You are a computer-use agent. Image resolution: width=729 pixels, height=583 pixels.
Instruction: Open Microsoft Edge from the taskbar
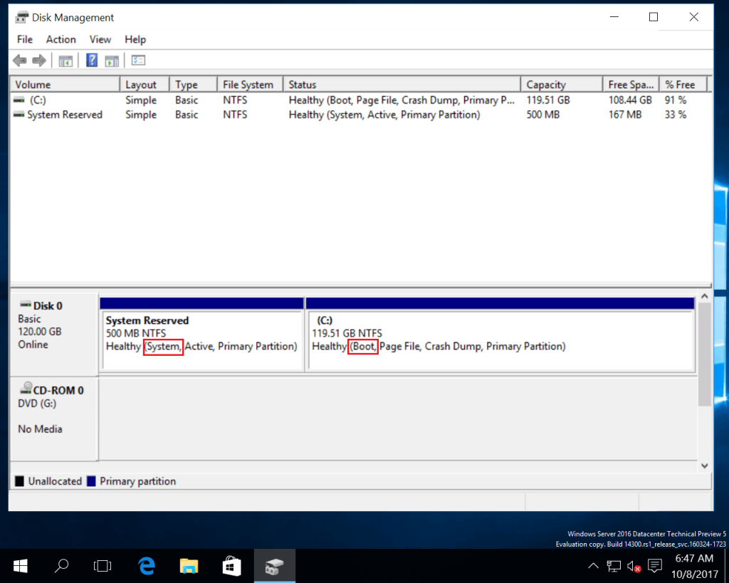click(x=146, y=566)
